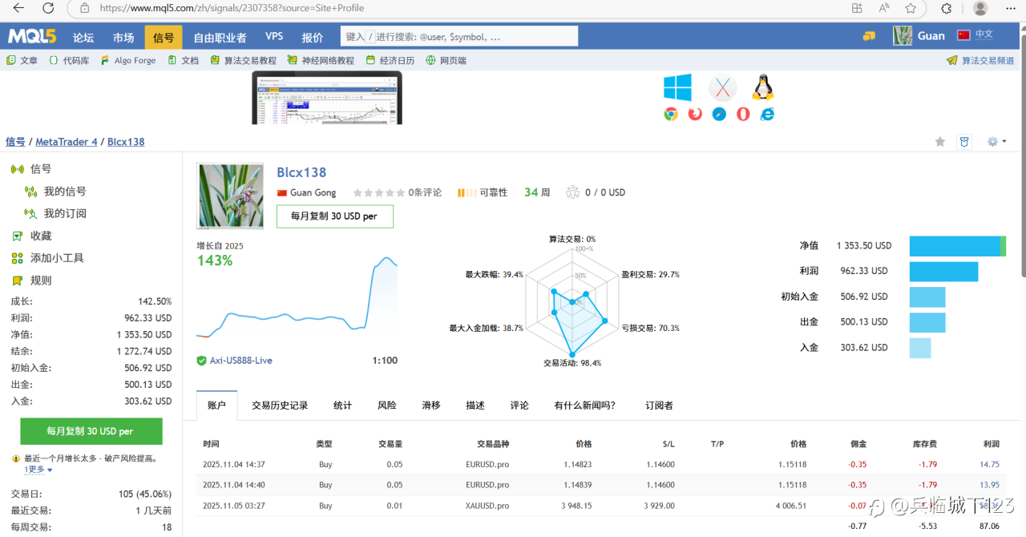Click the browser address bar URL
Screen dimensions: 1026x537
click(x=232, y=8)
